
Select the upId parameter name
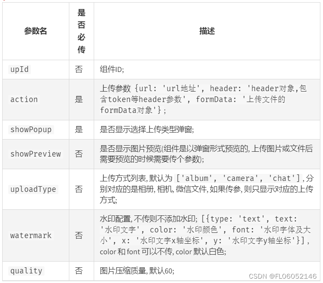tap(20, 69)
